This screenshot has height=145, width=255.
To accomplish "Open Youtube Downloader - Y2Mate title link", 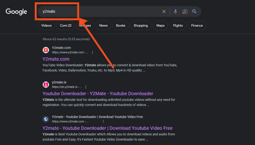I will pyautogui.click(x=98, y=94).
